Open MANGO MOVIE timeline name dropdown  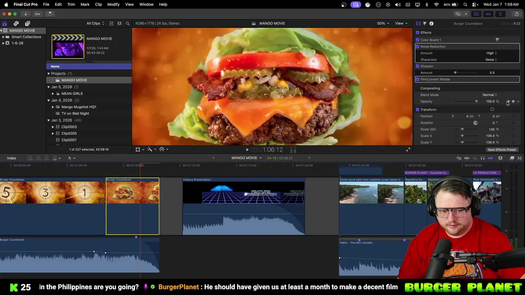coord(247,158)
